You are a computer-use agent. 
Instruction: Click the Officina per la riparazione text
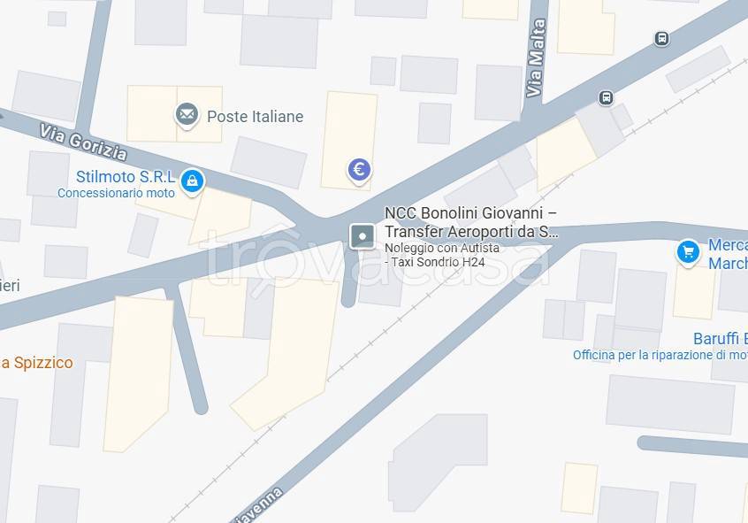coord(660,356)
